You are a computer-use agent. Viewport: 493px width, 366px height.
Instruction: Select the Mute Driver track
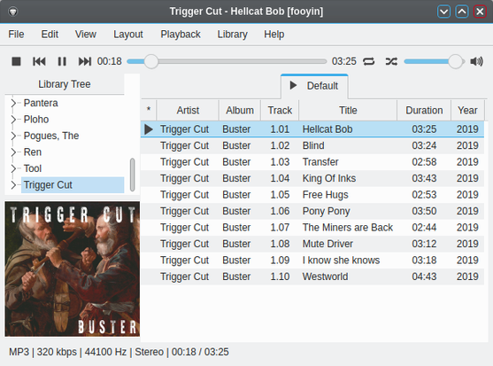(312, 244)
